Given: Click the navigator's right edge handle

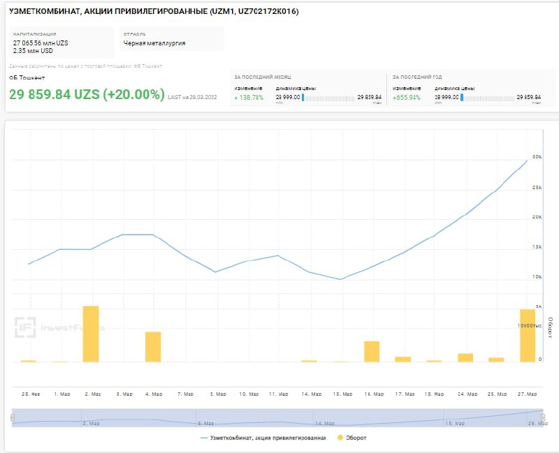Looking at the screenshot, I should coord(543,417).
